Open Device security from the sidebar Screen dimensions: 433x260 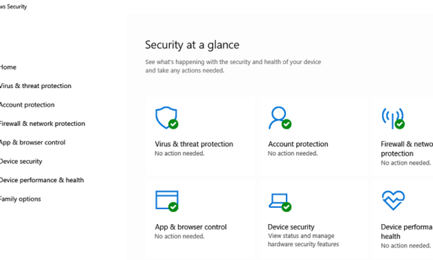[x=21, y=161]
